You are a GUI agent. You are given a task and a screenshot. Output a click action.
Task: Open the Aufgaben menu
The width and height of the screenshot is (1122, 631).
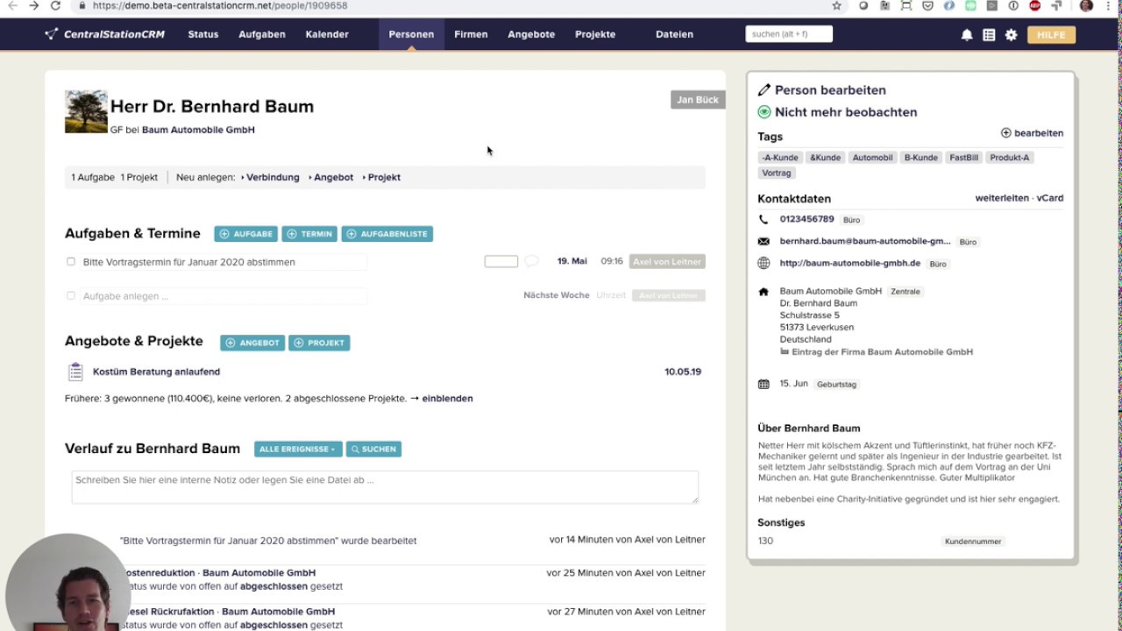coord(262,34)
